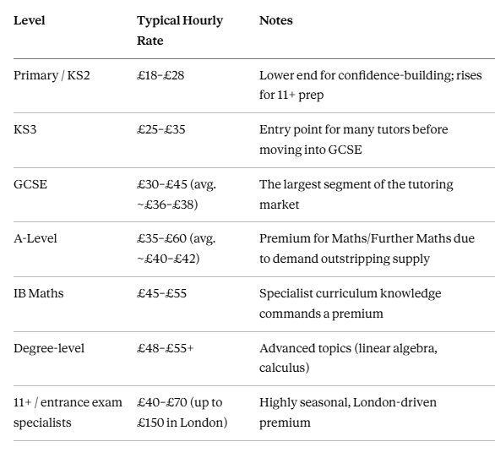
Task: Click the largest segment of tutoring market note
Action: (356, 194)
